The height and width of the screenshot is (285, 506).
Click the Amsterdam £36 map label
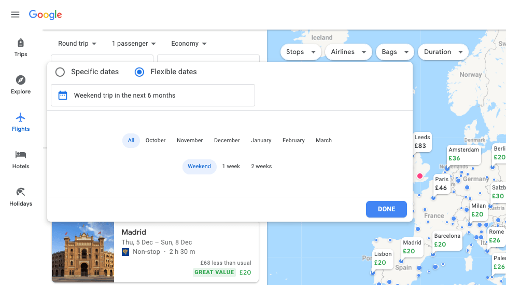pyautogui.click(x=463, y=154)
